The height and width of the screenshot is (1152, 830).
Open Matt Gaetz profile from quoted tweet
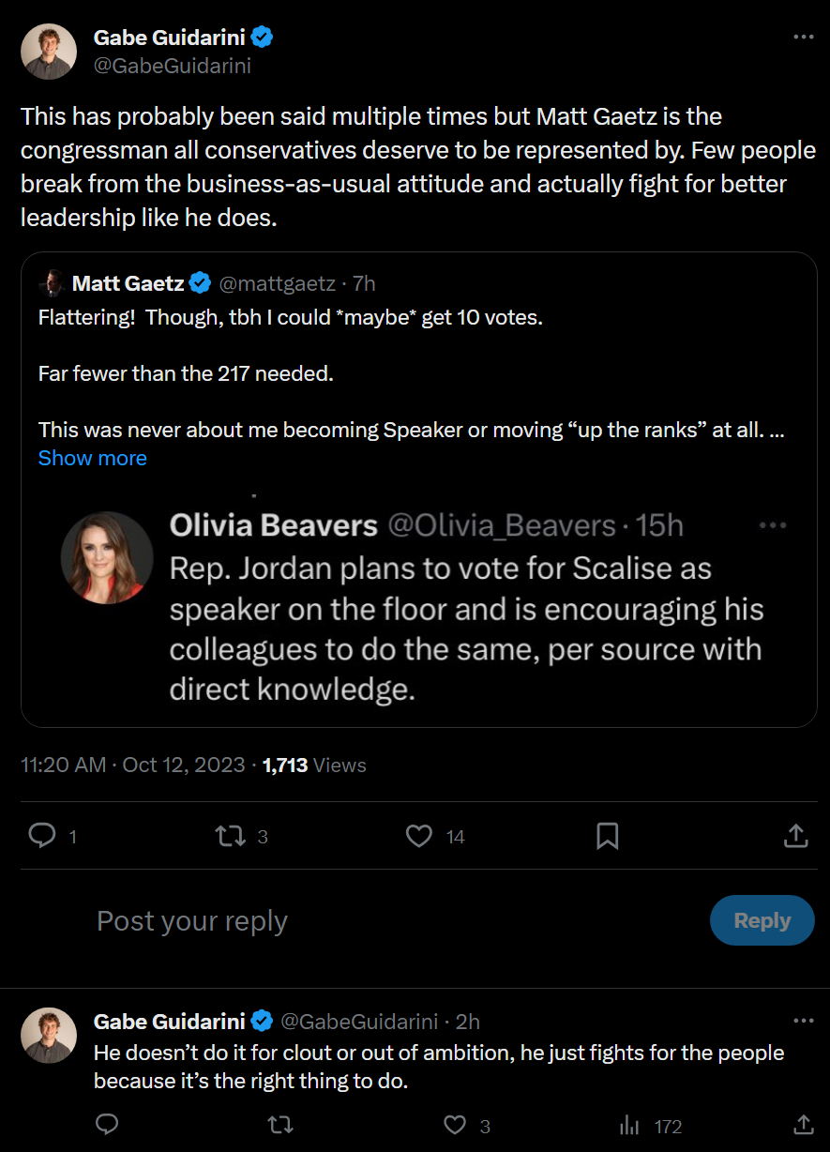tap(128, 282)
